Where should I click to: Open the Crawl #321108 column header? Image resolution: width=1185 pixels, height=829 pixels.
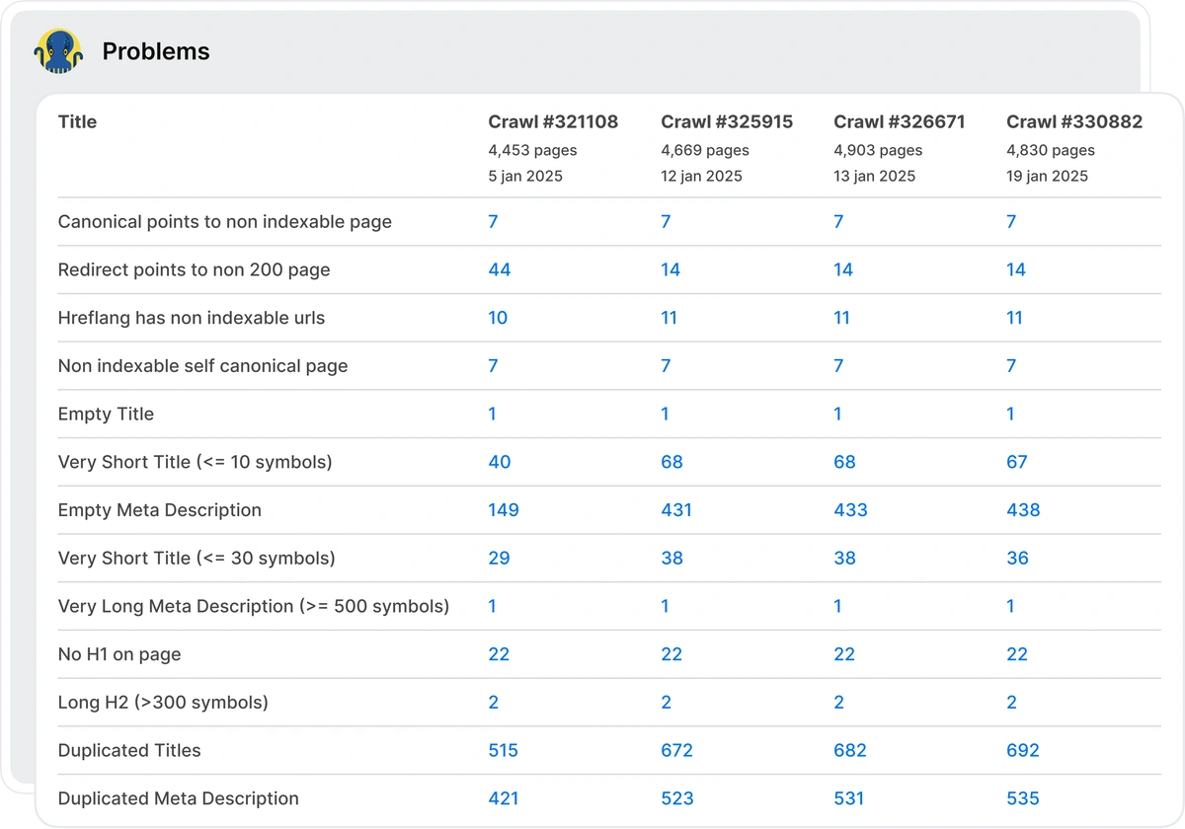pyautogui.click(x=553, y=122)
